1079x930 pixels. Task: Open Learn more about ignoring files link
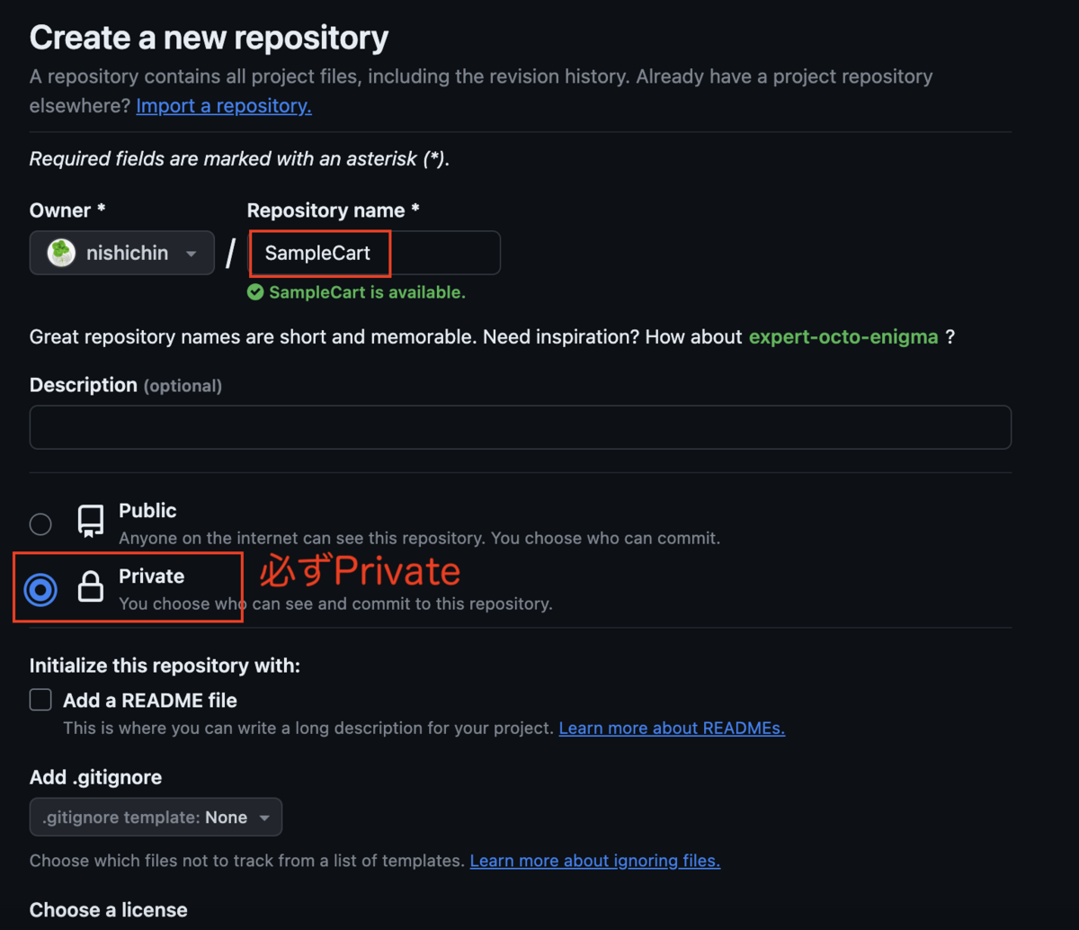click(594, 861)
